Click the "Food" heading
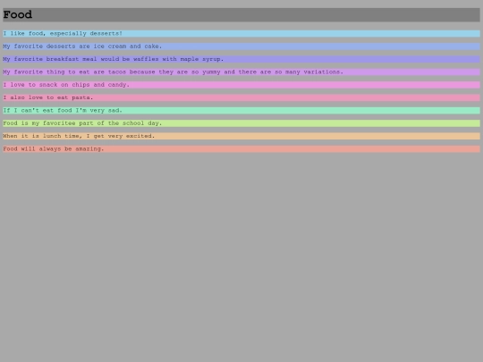Screen dimensions: 483x362 point(241,15)
